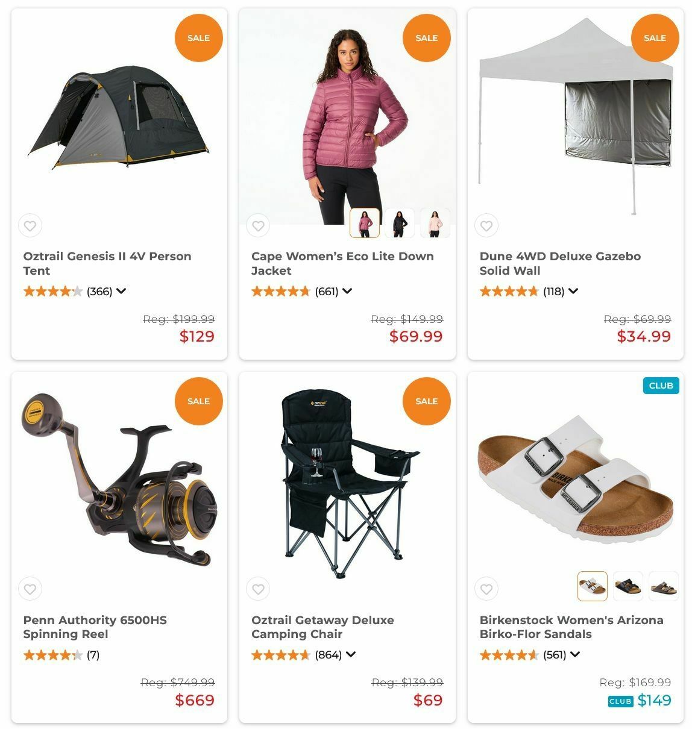This screenshot has width=692, height=729.
Task: Save Penn Authority reel to wishlist
Action: 30,589
